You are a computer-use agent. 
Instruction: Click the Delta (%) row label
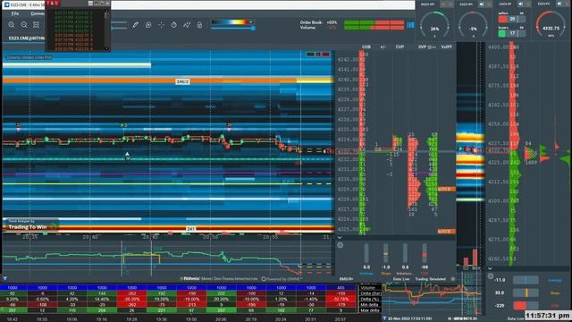click(369, 299)
